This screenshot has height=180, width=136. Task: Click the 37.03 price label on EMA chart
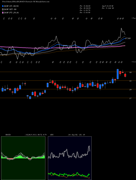(x=128, y=38)
